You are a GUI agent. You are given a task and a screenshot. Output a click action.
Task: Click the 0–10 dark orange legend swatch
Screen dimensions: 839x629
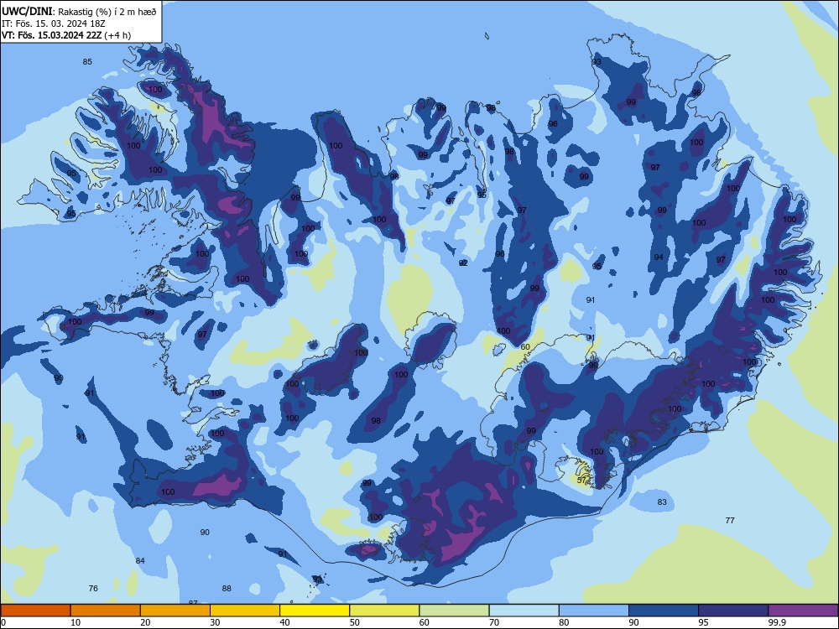click(35, 611)
